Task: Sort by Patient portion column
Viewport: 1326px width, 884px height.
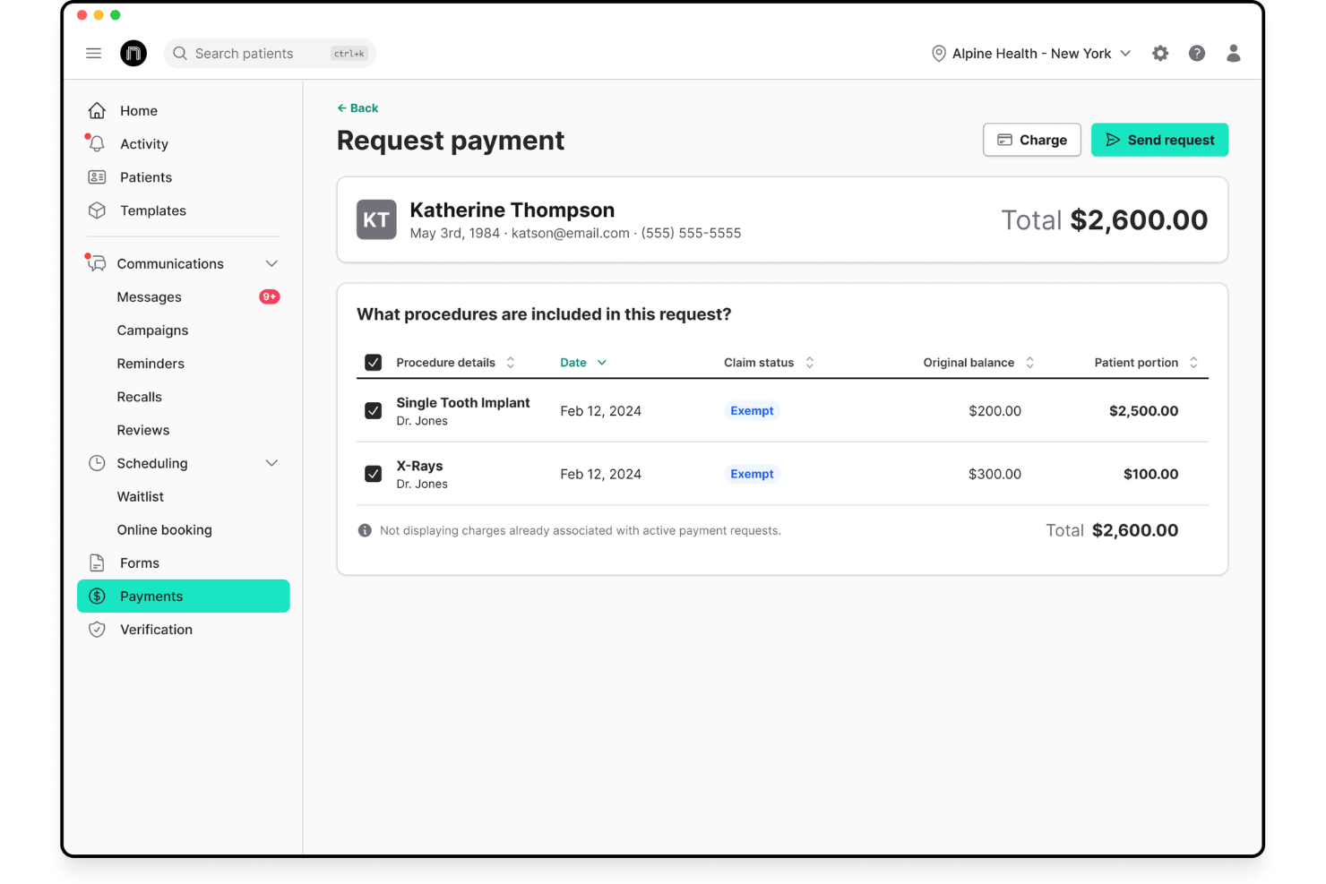Action: (x=1146, y=363)
